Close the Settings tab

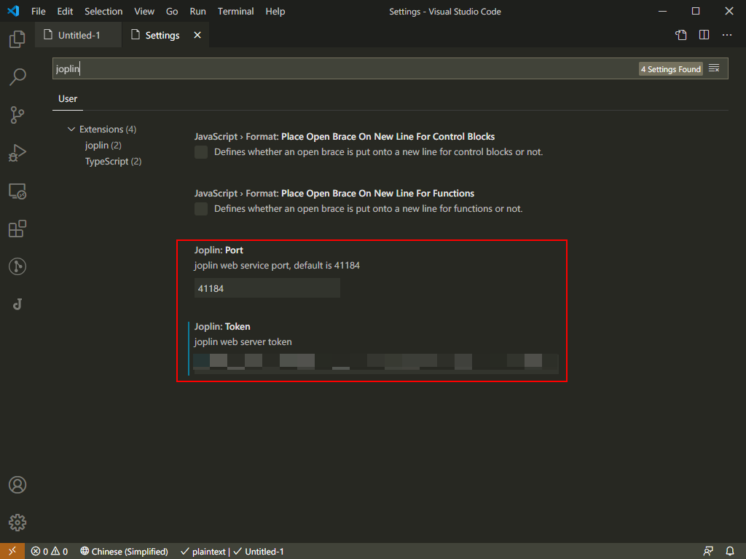197,35
